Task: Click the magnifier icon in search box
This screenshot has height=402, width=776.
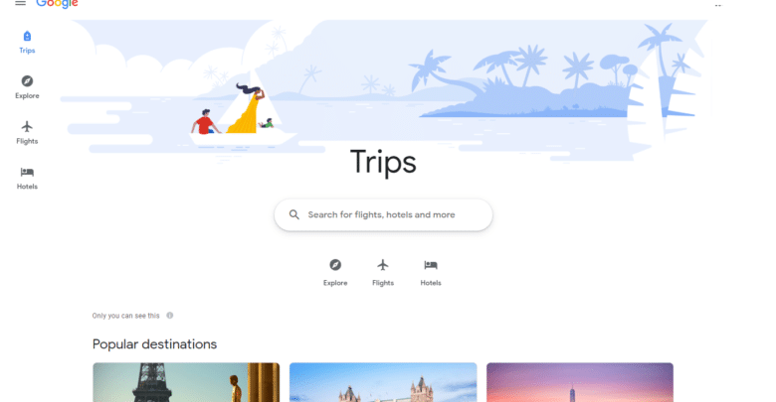Action: pos(294,214)
